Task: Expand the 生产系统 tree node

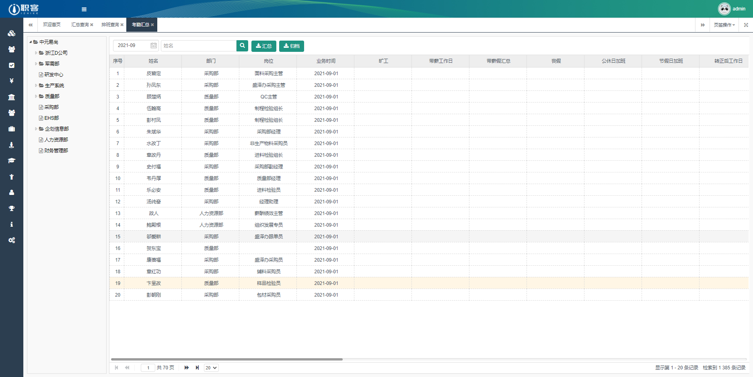Action: coord(36,85)
